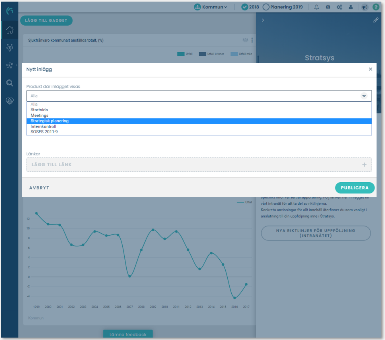
Task: Choose Internkontroll in the product list
Action: 199,126
